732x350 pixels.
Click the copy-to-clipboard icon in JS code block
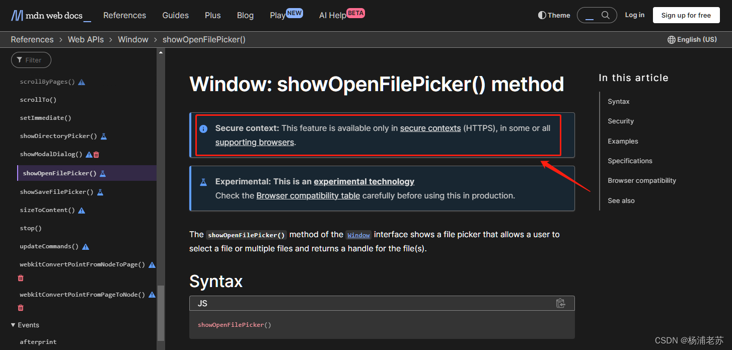pos(560,303)
